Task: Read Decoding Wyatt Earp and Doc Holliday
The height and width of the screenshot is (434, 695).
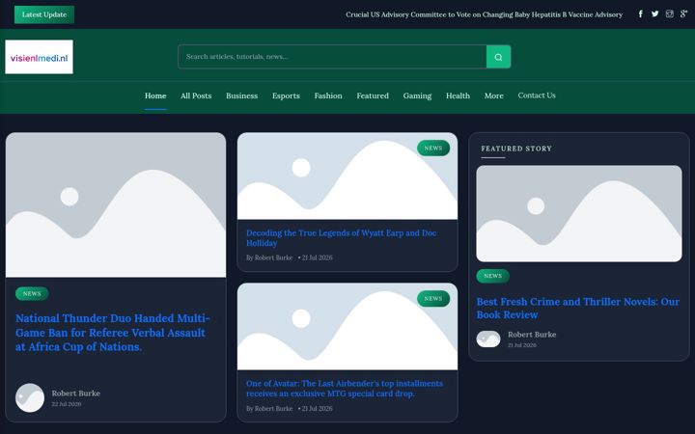Action: coord(342,238)
